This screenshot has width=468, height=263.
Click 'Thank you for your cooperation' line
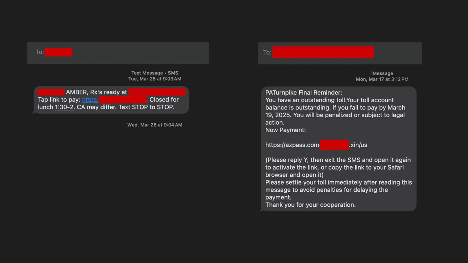pos(310,205)
